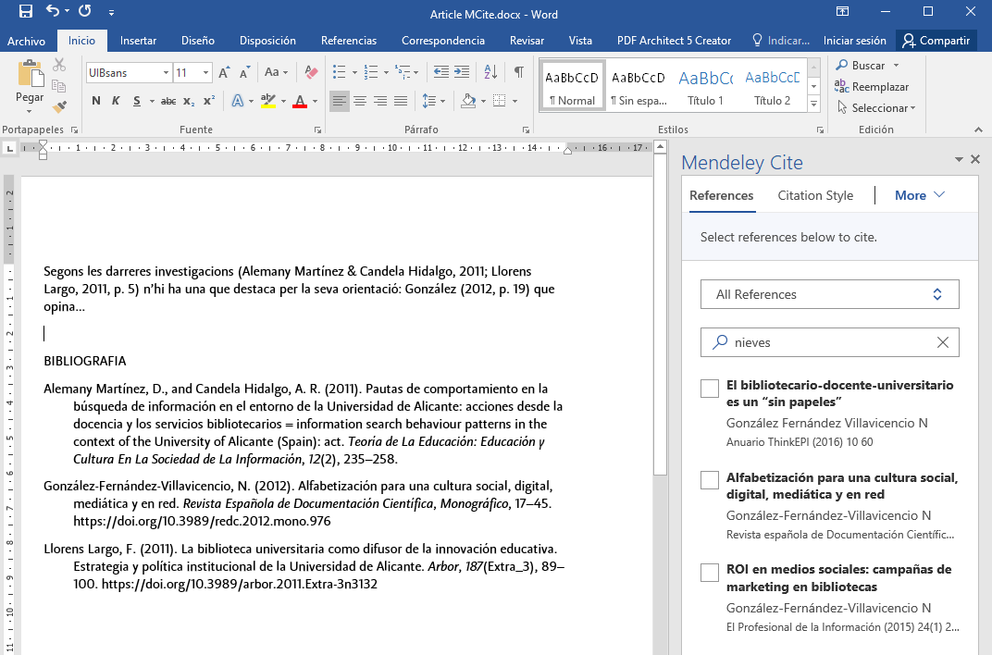Check 'ROI en medios sociales' reference
The height and width of the screenshot is (655, 992).
coord(710,572)
